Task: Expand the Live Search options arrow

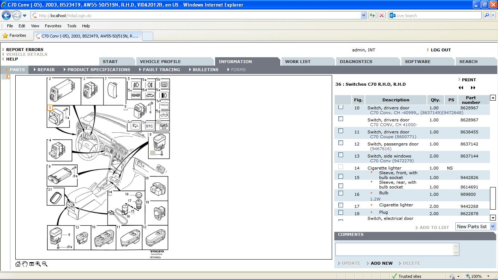Action: [493, 15]
